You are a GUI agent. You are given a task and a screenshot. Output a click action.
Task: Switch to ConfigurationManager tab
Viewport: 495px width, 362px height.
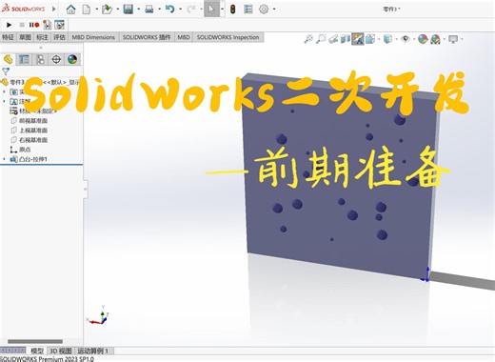click(40, 59)
